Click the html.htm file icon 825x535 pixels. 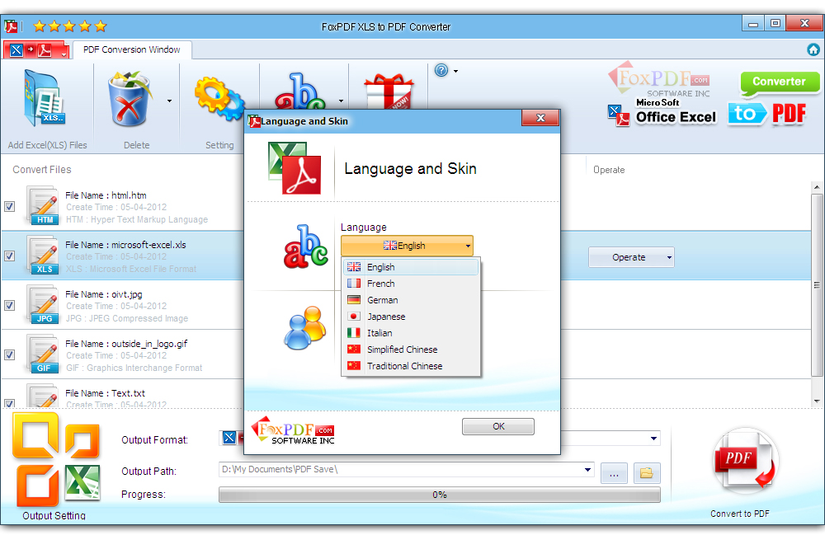[43, 206]
